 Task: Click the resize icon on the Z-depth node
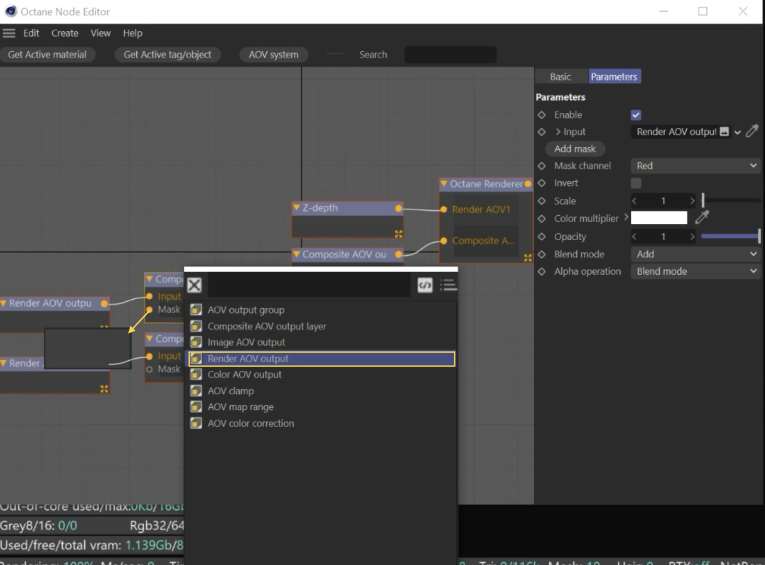398,233
